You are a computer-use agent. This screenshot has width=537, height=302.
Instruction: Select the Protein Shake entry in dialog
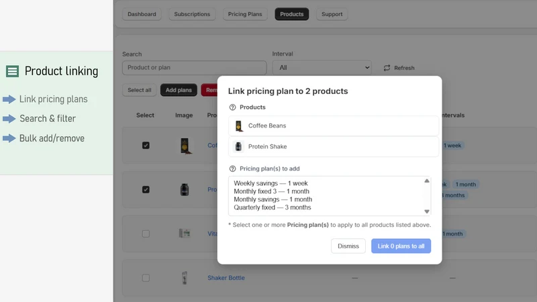click(x=333, y=146)
